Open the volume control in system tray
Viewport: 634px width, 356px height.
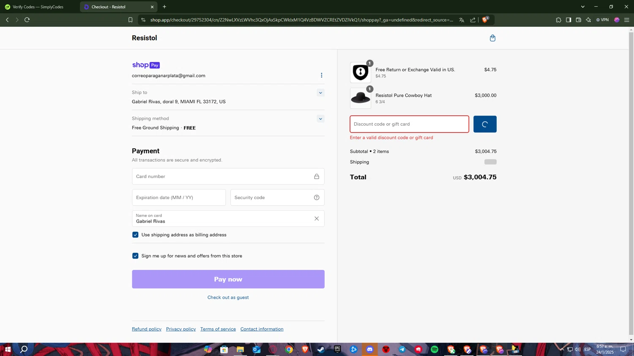click(577, 349)
